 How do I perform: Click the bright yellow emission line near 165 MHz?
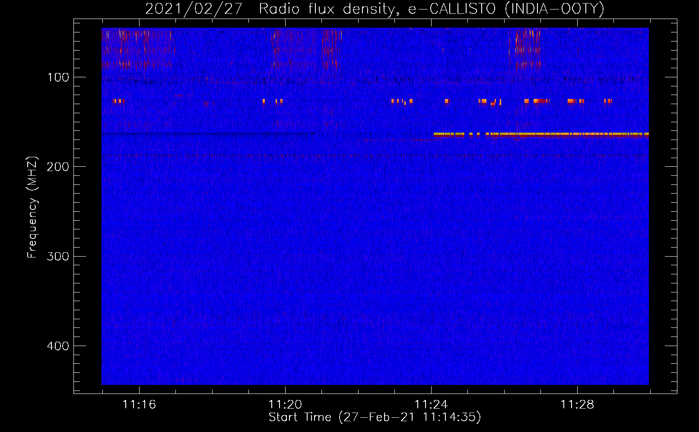[x=541, y=134]
